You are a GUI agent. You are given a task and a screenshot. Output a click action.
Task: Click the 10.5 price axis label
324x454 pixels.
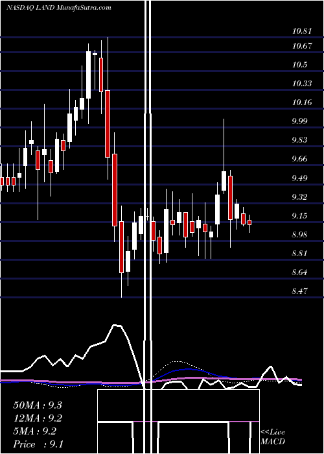click(x=299, y=65)
